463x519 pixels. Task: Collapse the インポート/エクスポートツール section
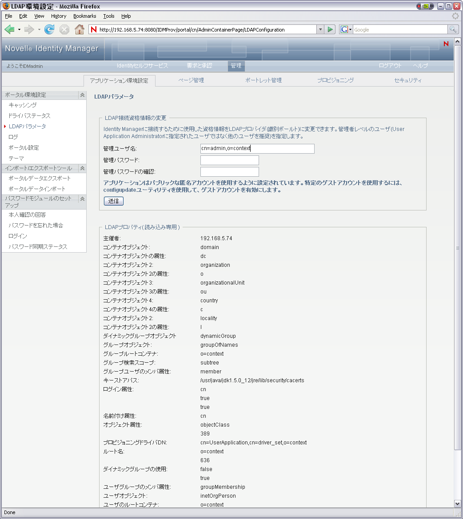click(82, 168)
